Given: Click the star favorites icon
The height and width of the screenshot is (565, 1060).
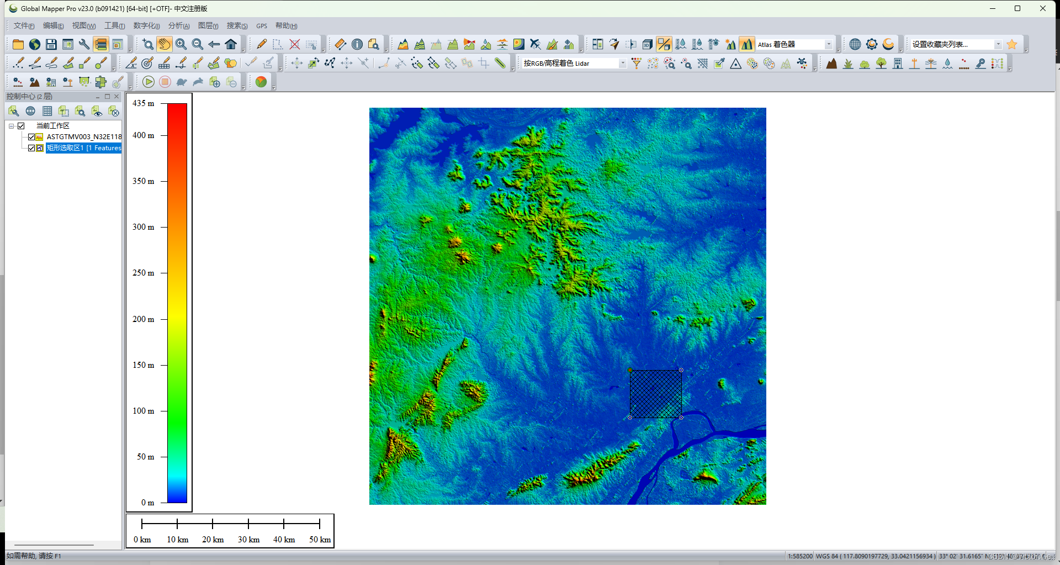Looking at the screenshot, I should tap(1012, 44).
